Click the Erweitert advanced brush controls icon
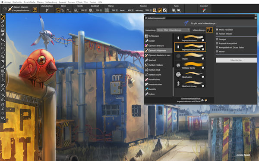 [204, 10]
